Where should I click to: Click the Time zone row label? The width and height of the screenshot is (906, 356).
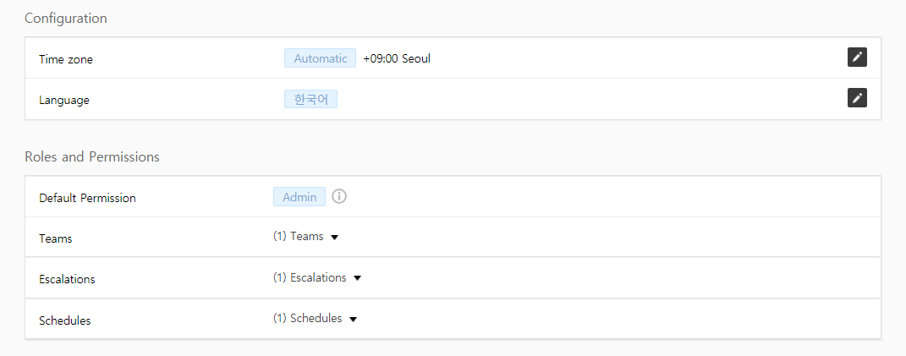tap(66, 59)
